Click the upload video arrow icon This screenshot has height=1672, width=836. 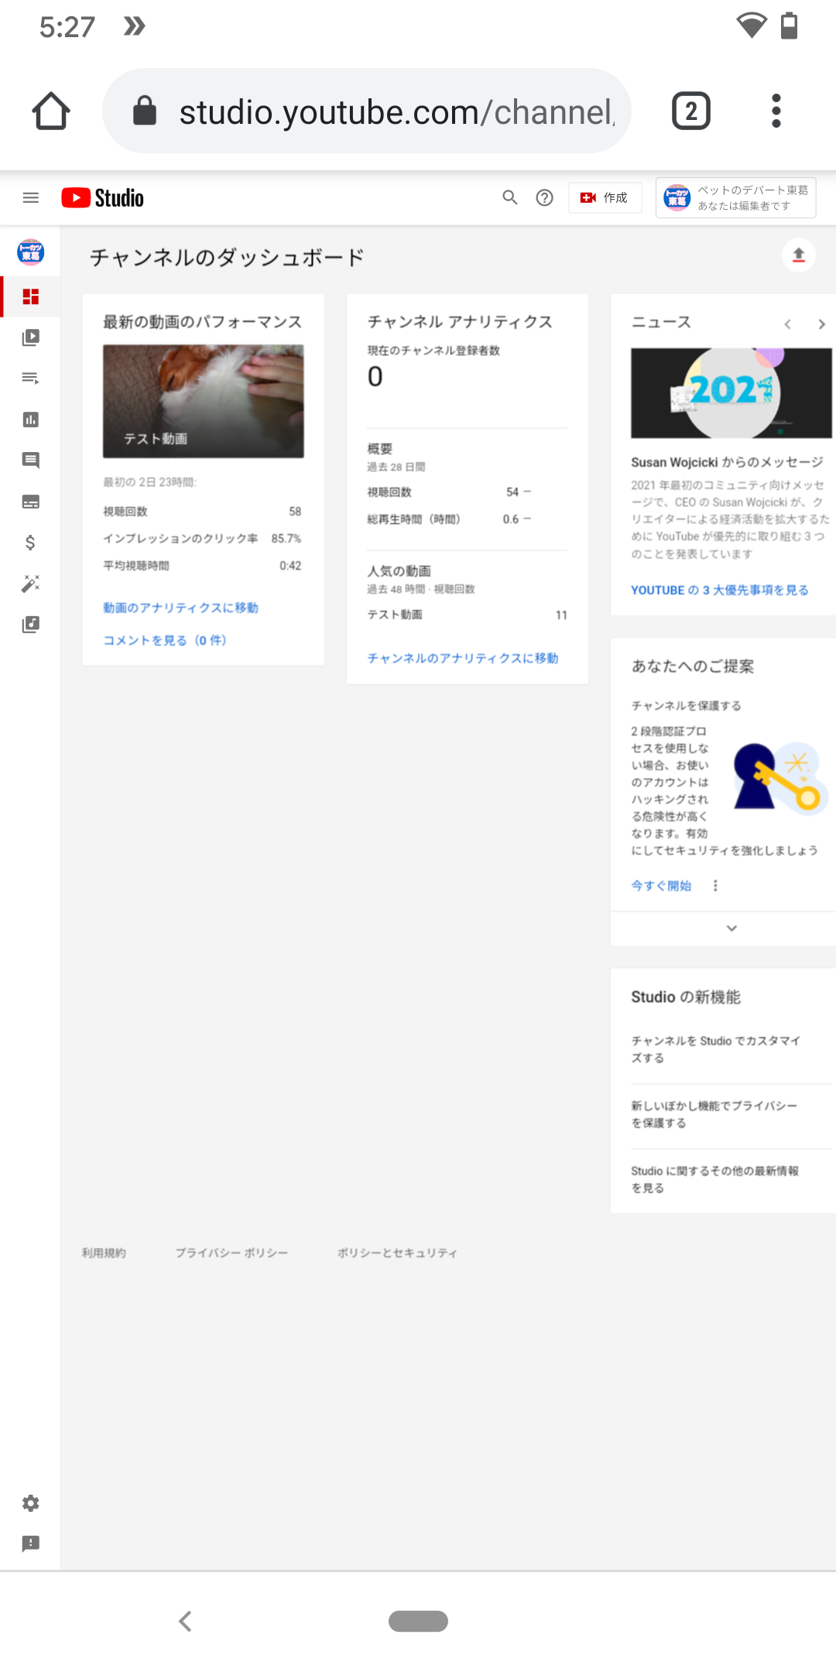(798, 255)
